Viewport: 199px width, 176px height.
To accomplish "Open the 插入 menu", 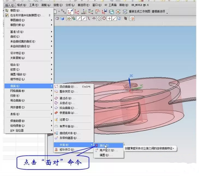I will (10, 5).
